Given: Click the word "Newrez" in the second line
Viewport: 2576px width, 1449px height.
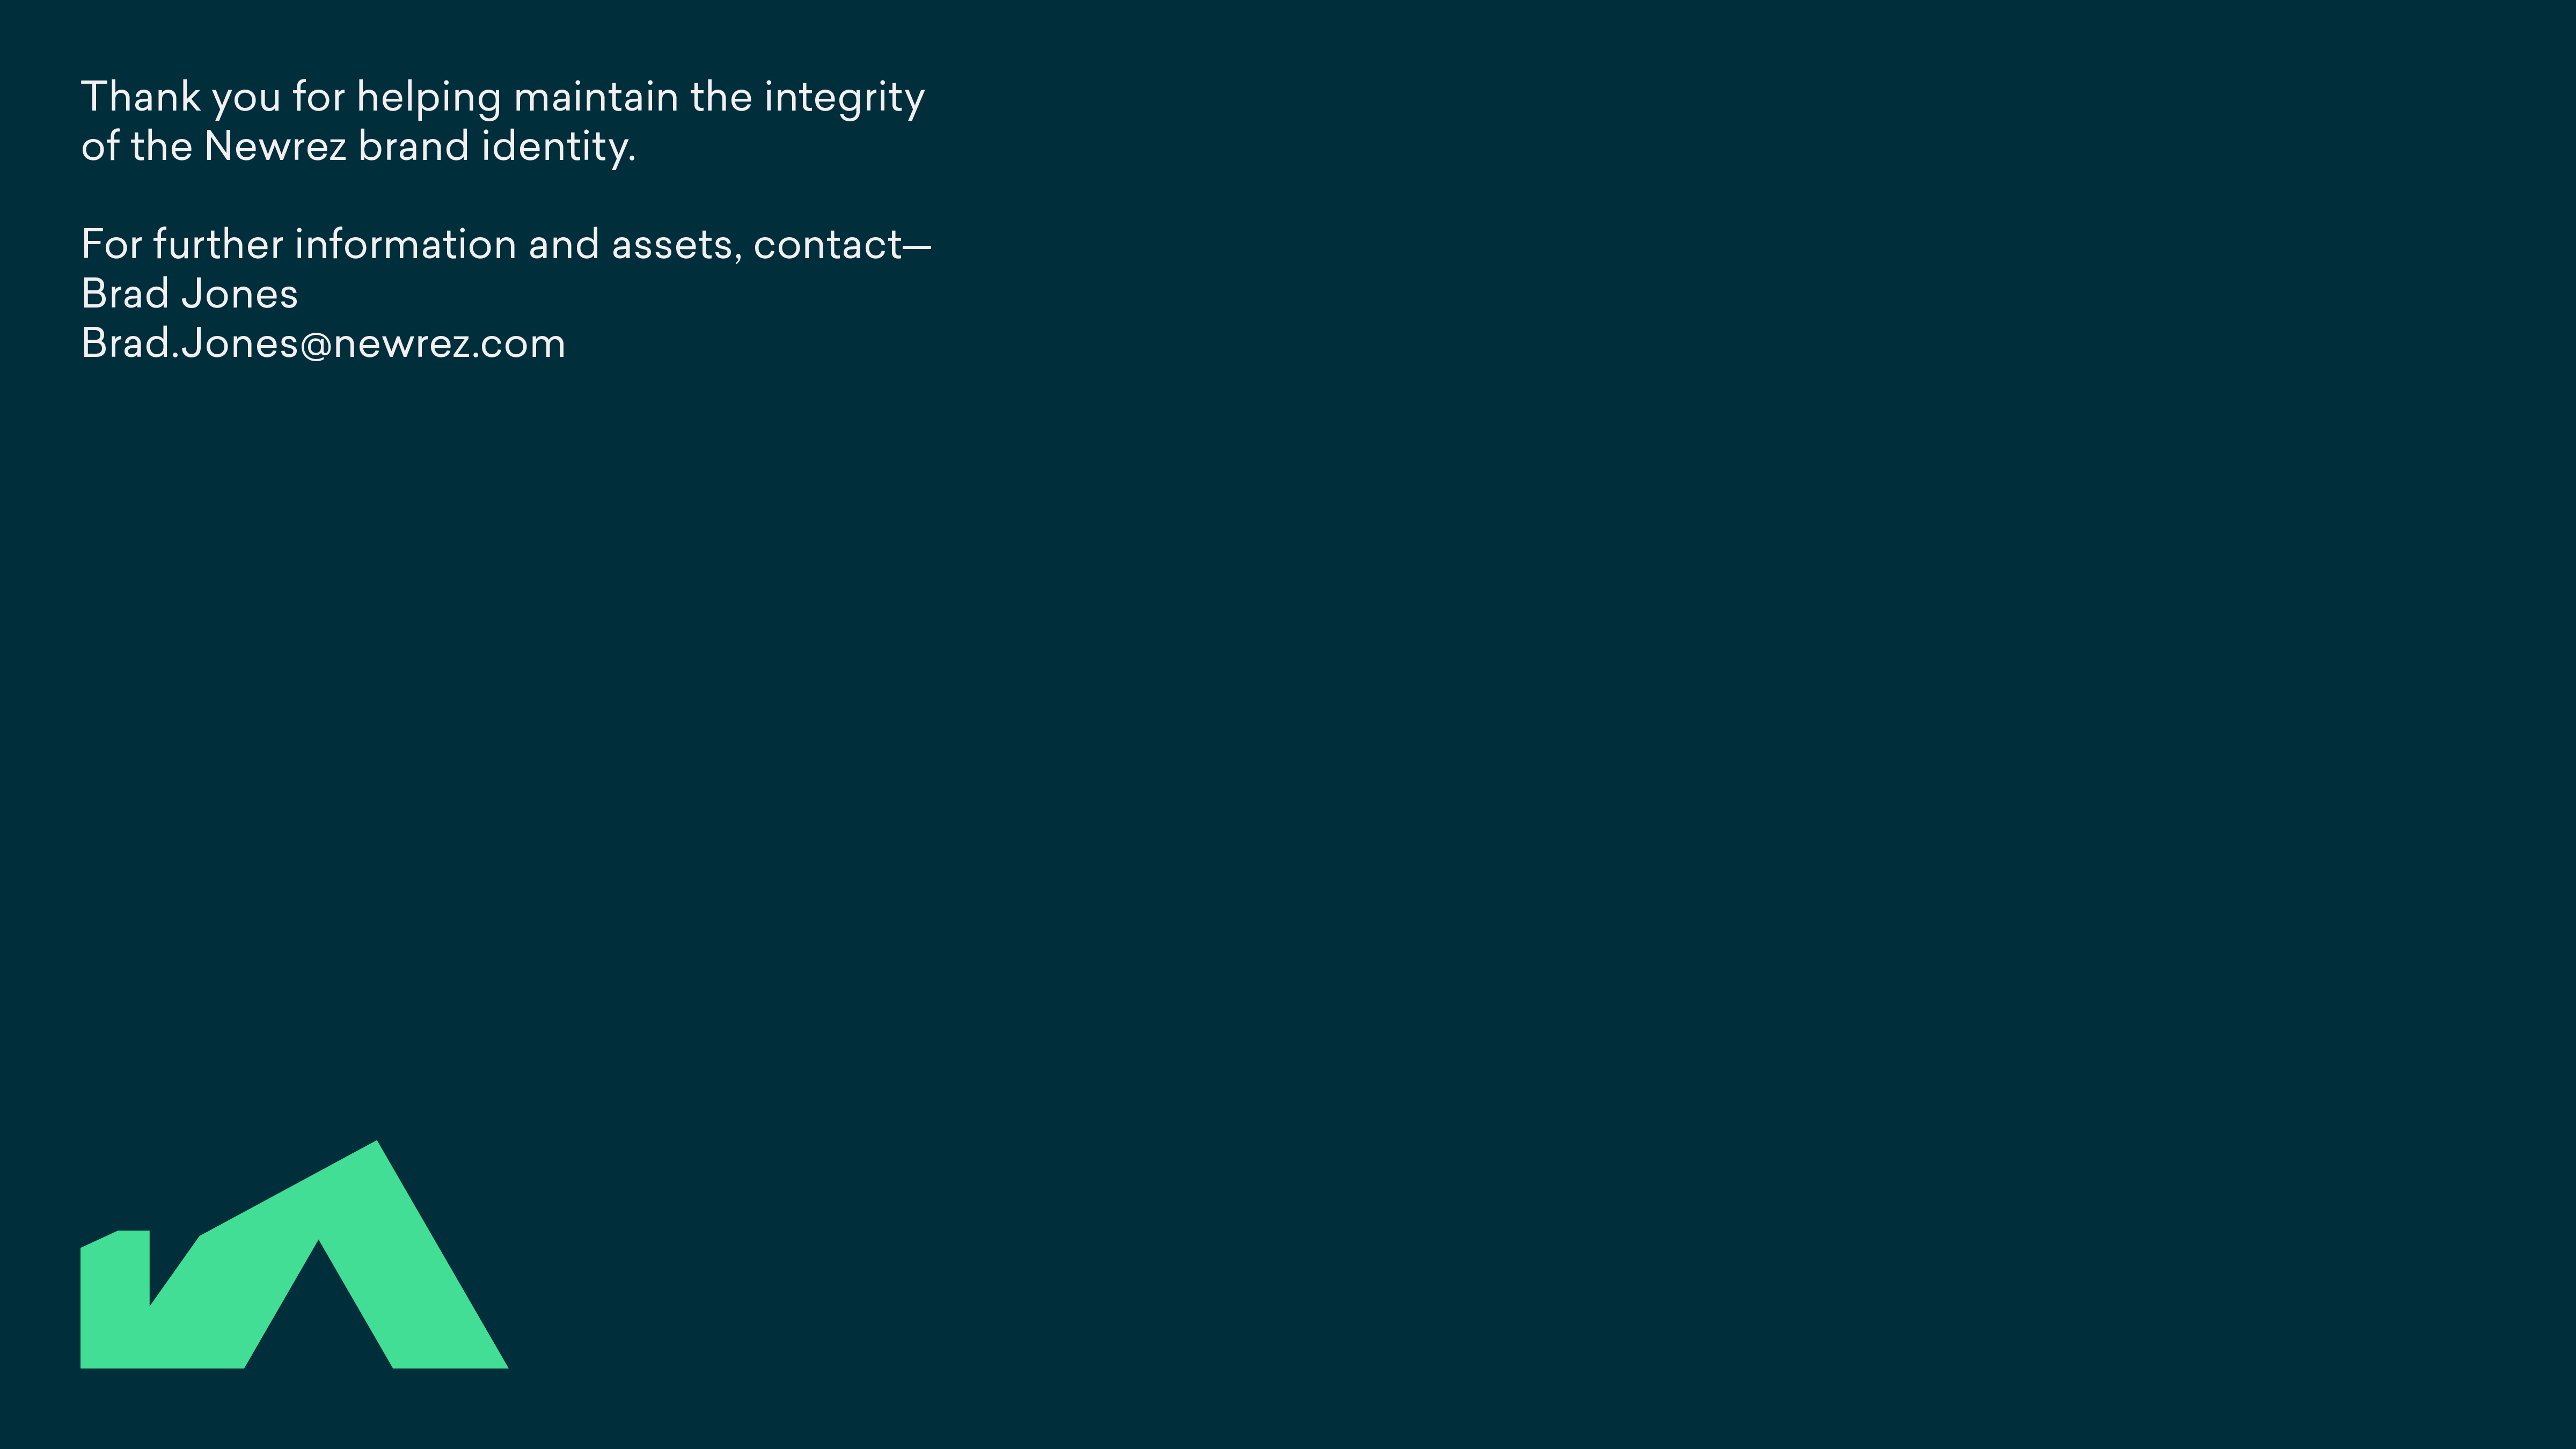Looking at the screenshot, I should 275,147.
